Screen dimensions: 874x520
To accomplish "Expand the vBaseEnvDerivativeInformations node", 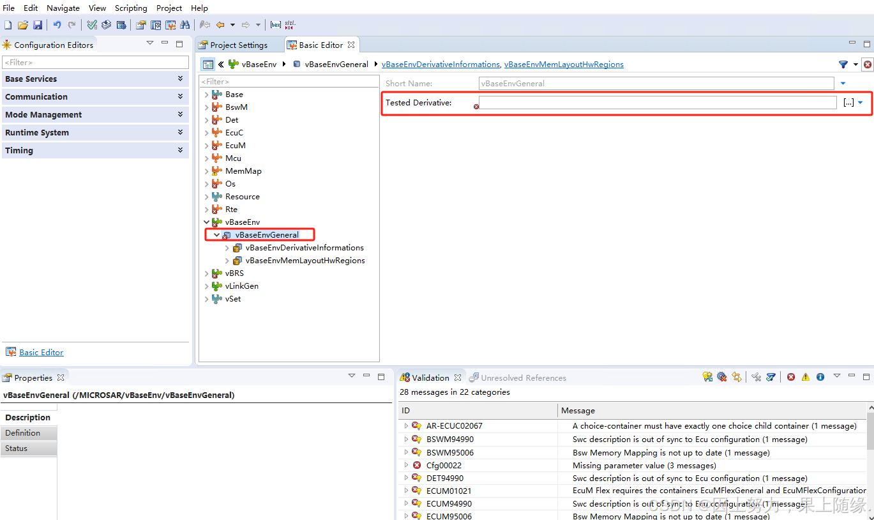I will click(x=227, y=248).
